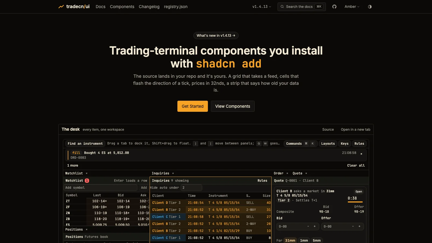The height and width of the screenshot is (243, 432).
Task: Click the search magnifier icon
Action: coord(282,6)
